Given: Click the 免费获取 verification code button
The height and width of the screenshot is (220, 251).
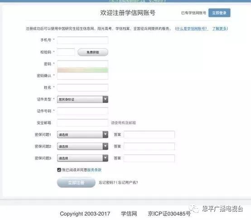Looking at the screenshot, I should coord(93,52).
